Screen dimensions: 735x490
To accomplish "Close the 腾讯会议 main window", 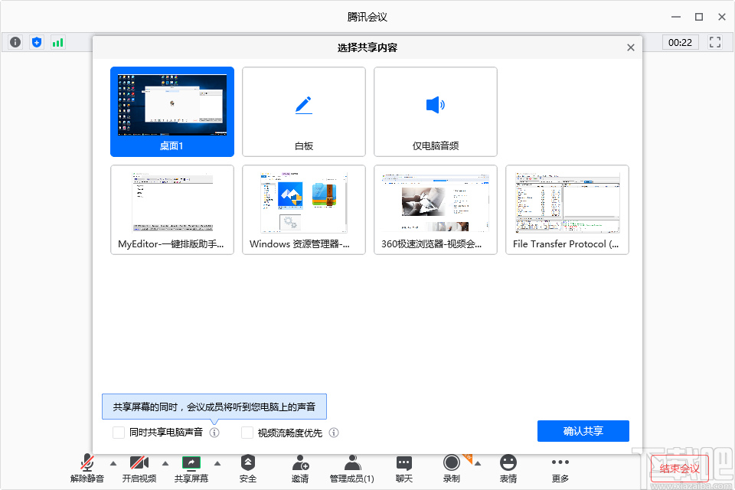I will tap(722, 17).
